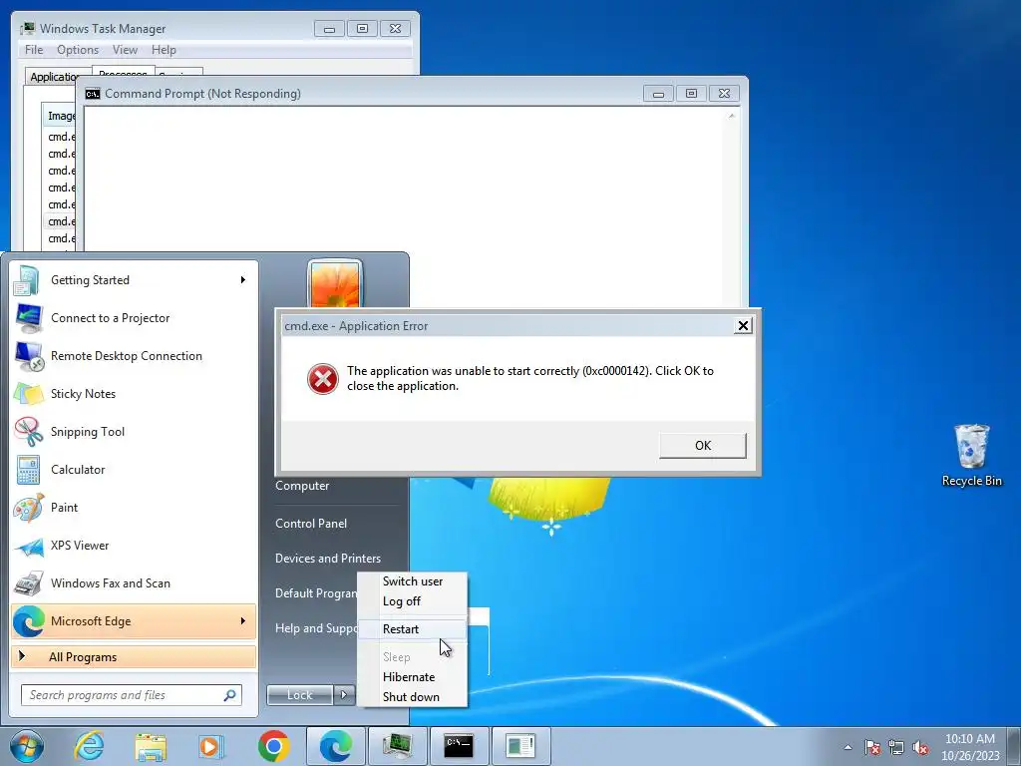
Task: Launch Sticky Notes
Action: pyautogui.click(x=134, y=393)
